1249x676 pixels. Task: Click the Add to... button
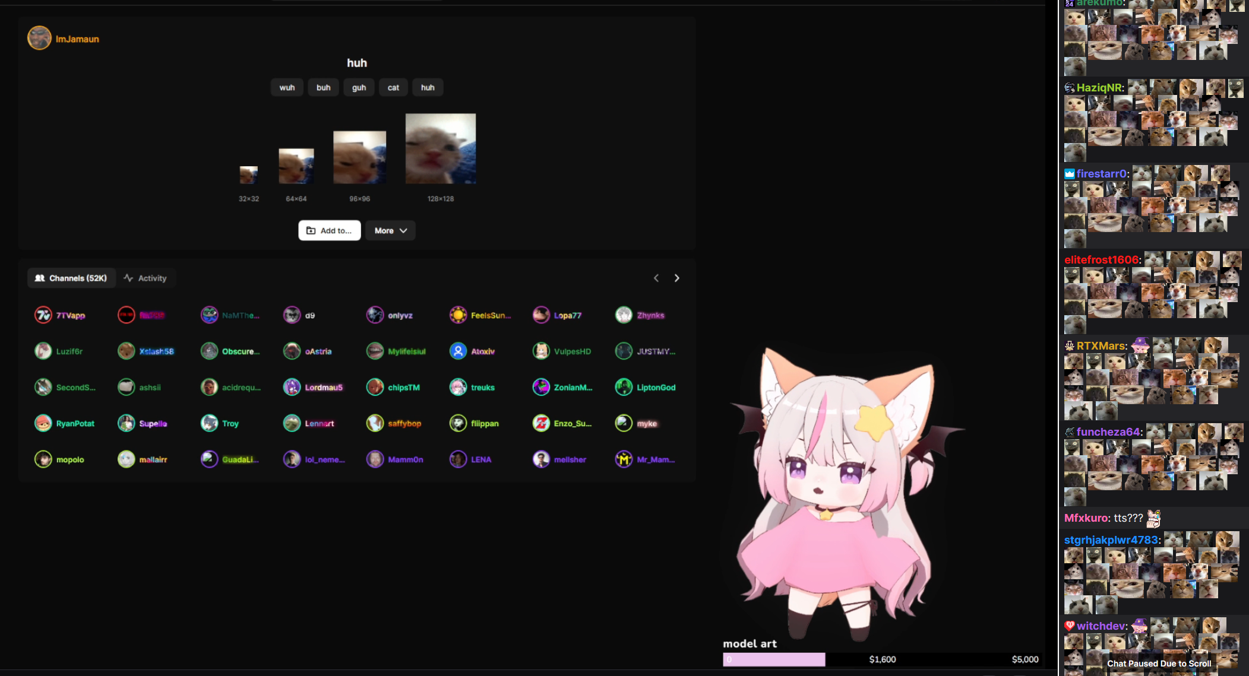[329, 231]
